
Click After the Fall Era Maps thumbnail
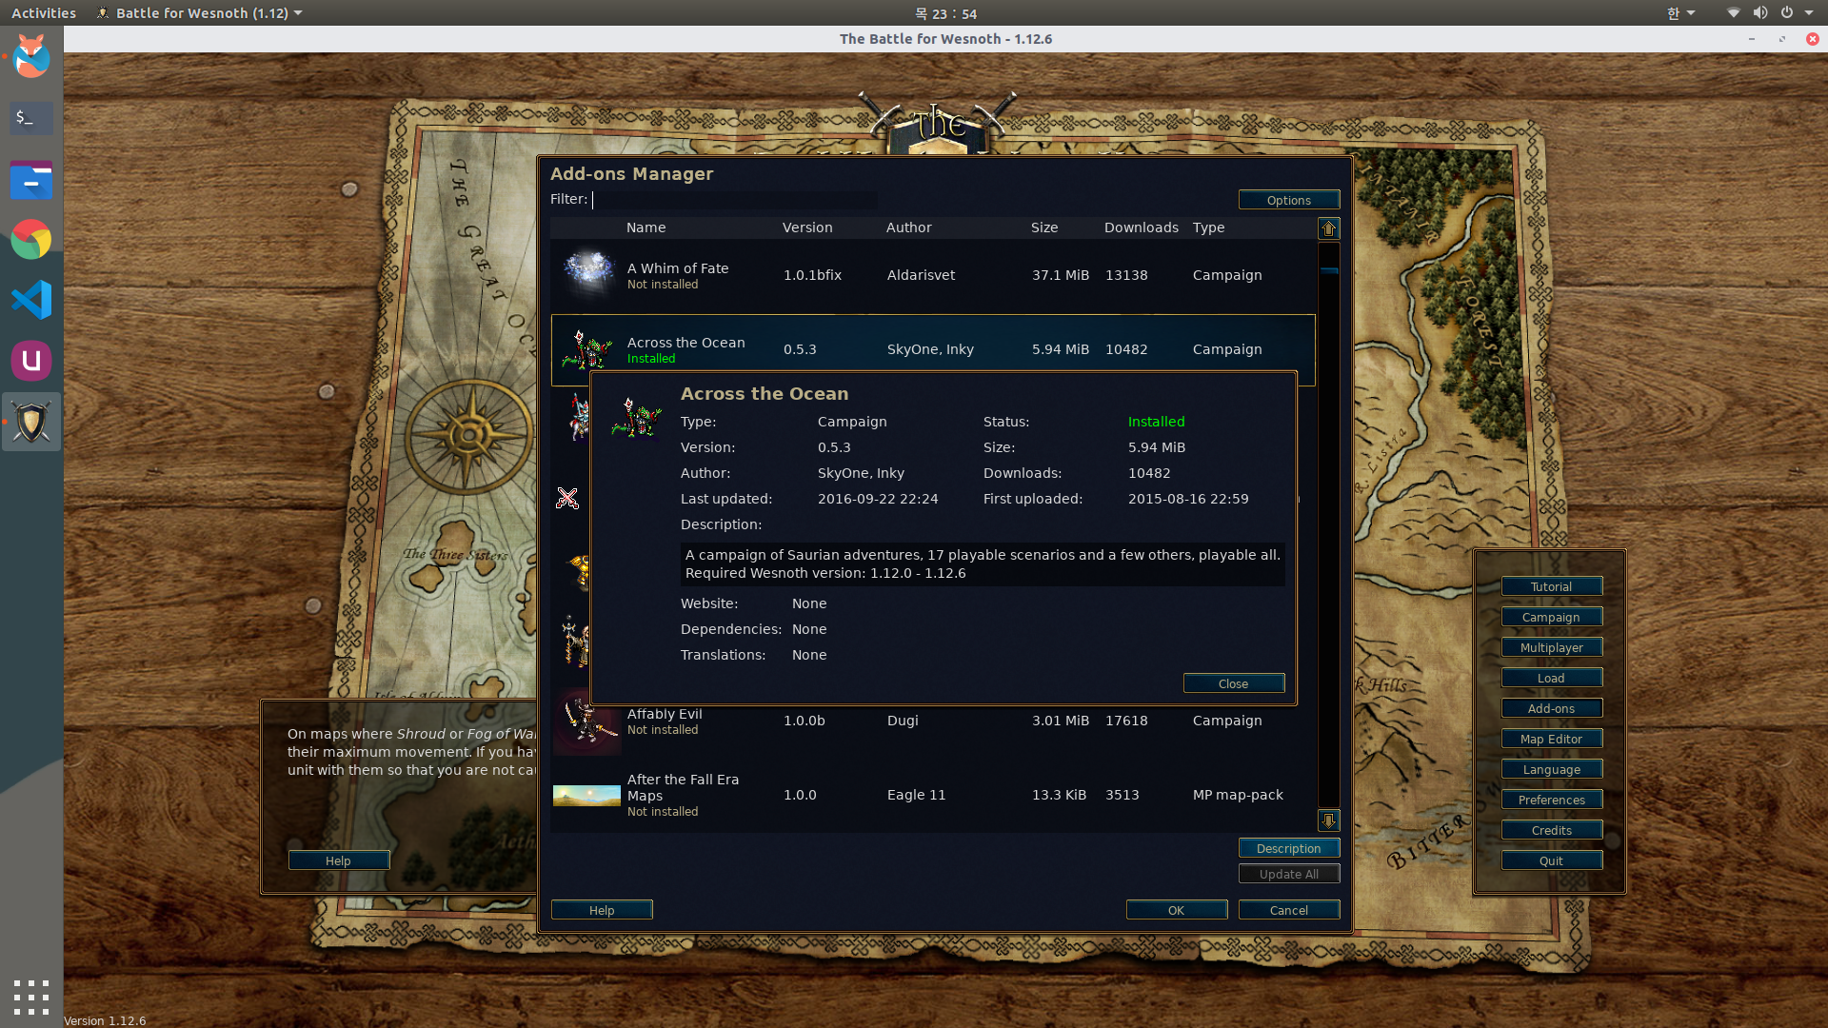coord(586,795)
